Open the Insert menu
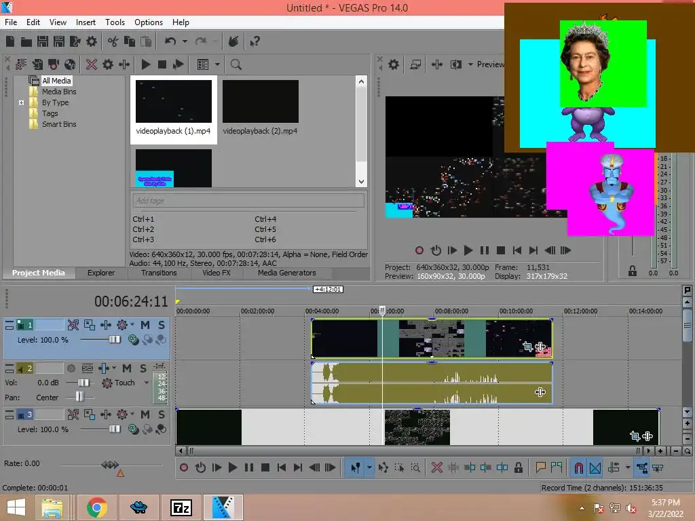The width and height of the screenshot is (695, 521). 86,22
